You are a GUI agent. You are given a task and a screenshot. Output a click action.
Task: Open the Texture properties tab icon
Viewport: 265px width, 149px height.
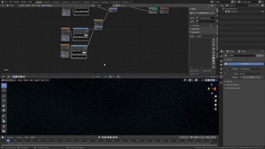pyautogui.click(x=221, y=83)
